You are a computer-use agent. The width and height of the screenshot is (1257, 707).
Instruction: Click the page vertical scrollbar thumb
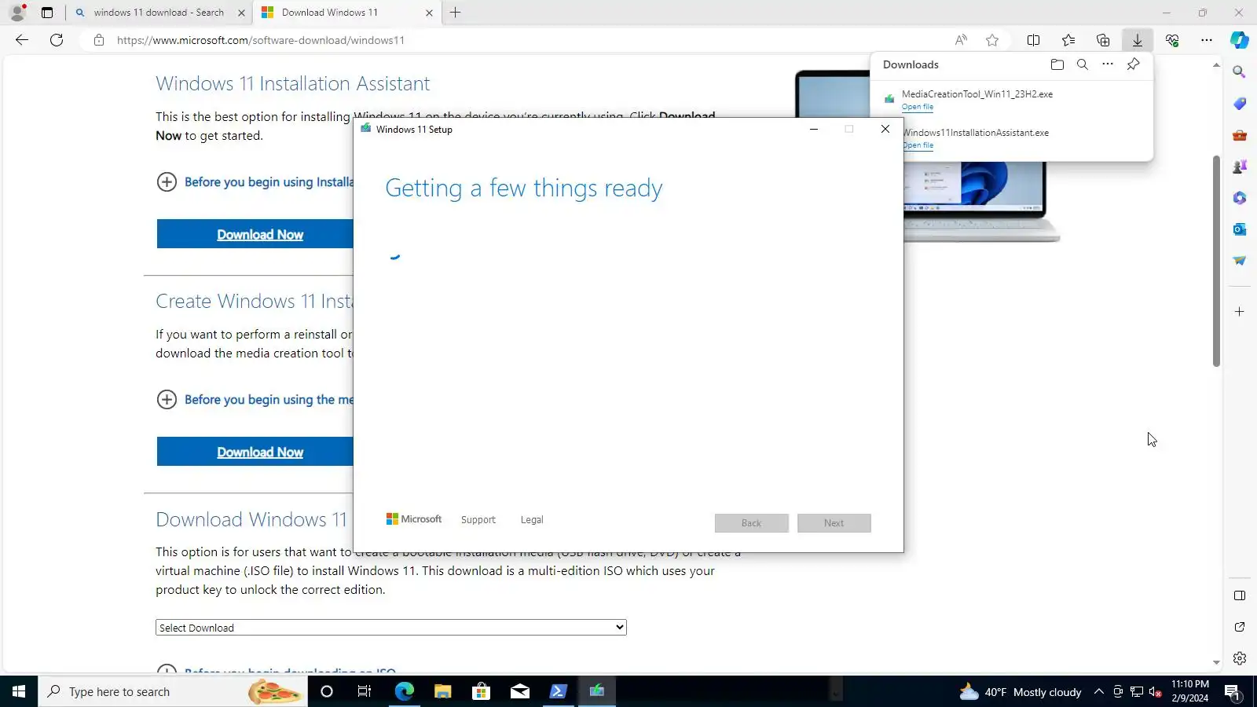click(x=1216, y=261)
